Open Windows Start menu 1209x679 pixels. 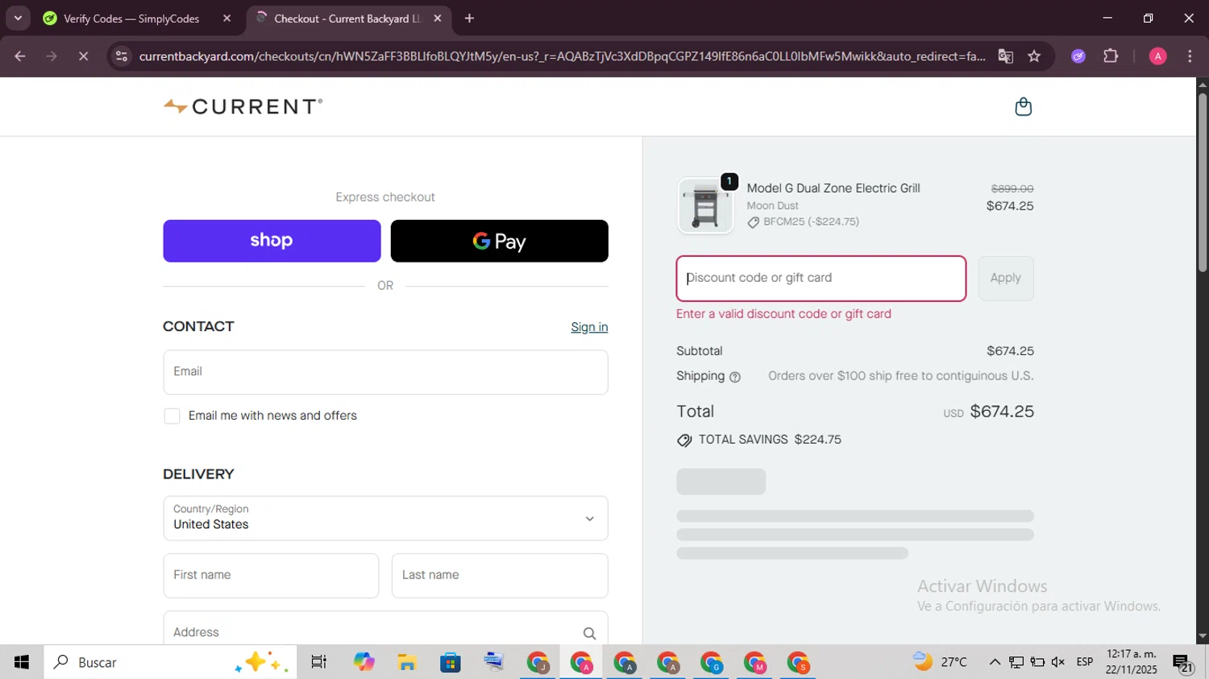[x=22, y=662]
